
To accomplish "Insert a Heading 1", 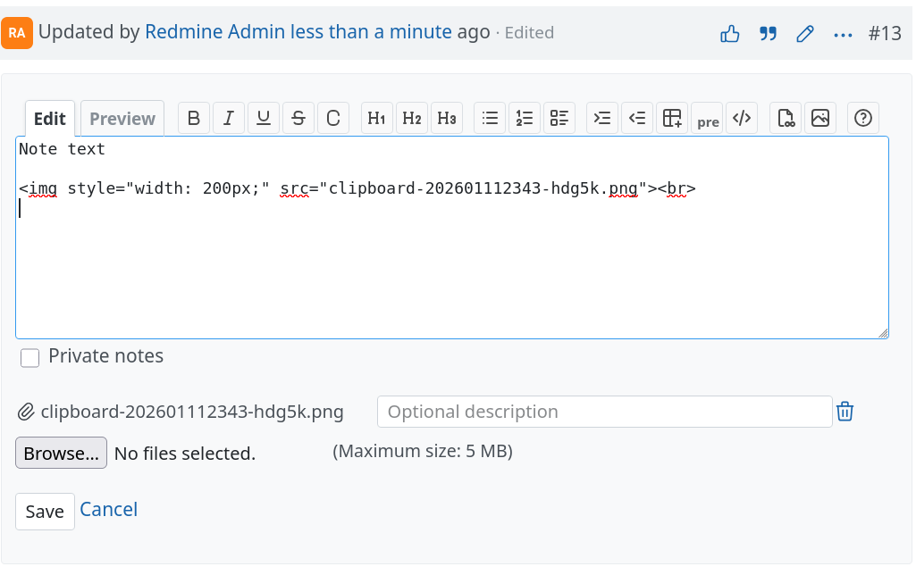I will pos(377,118).
